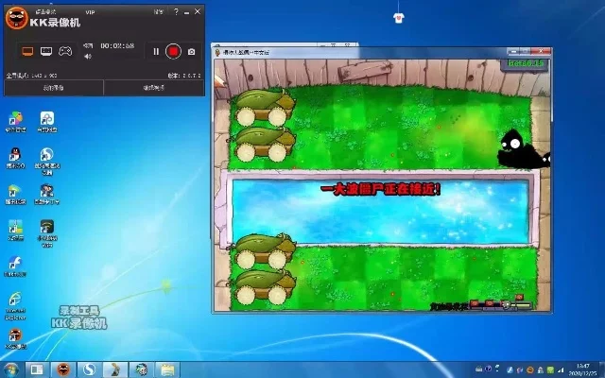
Task: Open the QQ penguin desktop shortcut
Action: [x=15, y=158]
